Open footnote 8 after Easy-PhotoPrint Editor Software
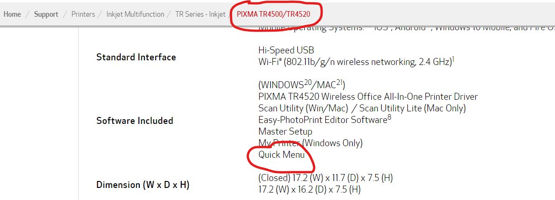Image resolution: width=555 pixels, height=200 pixels. click(x=389, y=117)
